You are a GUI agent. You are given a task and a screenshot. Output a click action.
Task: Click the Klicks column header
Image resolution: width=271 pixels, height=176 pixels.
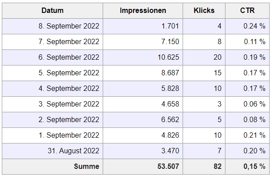click(204, 11)
